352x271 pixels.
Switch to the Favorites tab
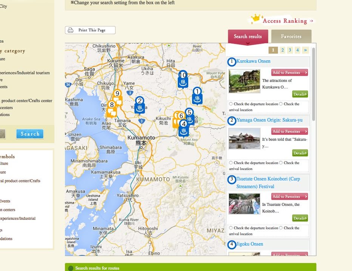tap(291, 37)
